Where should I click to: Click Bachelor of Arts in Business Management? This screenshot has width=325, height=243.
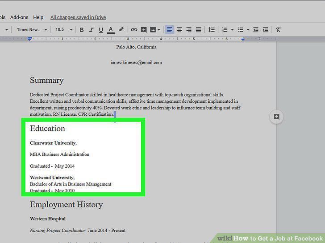click(x=71, y=184)
